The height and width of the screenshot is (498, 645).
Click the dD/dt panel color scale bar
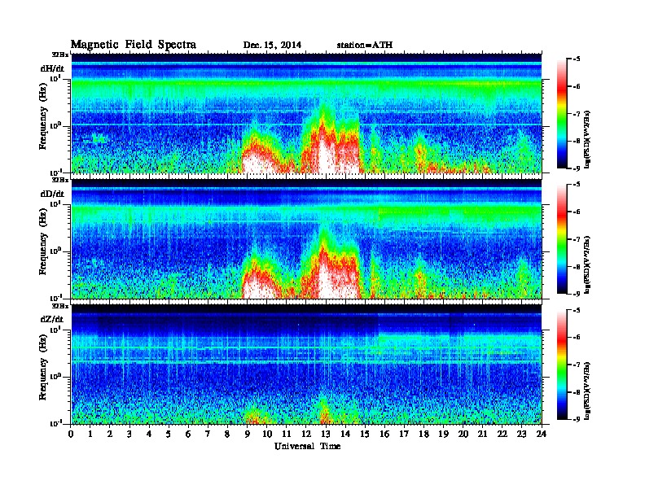point(562,239)
